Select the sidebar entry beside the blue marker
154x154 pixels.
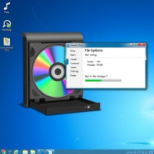[x=73, y=59]
